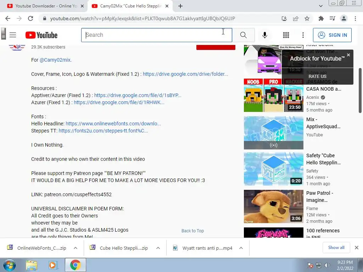363x272 pixels.
Task: Open the Mix - ApptiveSquad playlist thumbnail
Action: tap(273, 133)
